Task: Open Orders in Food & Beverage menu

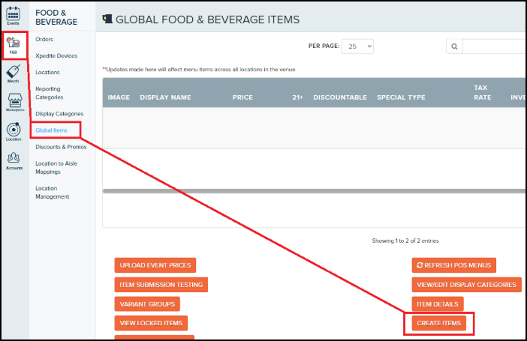Action: pos(44,39)
